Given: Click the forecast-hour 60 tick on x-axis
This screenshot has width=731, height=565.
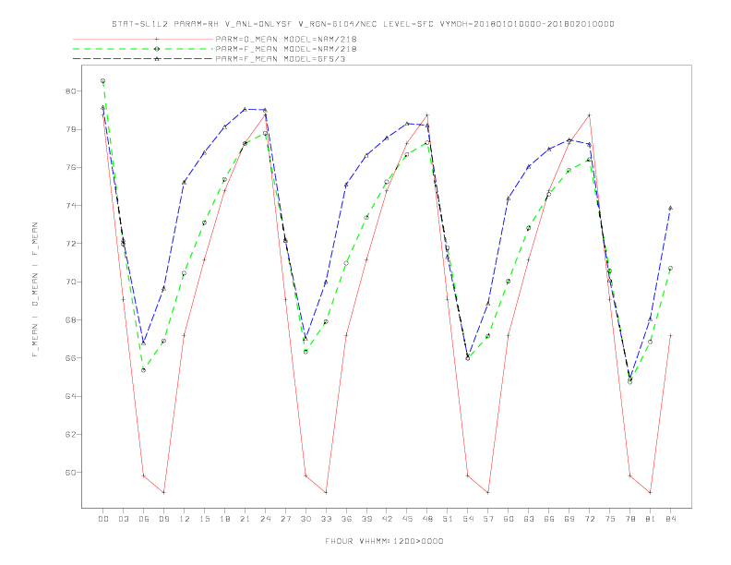Looking at the screenshot, I should [x=509, y=519].
